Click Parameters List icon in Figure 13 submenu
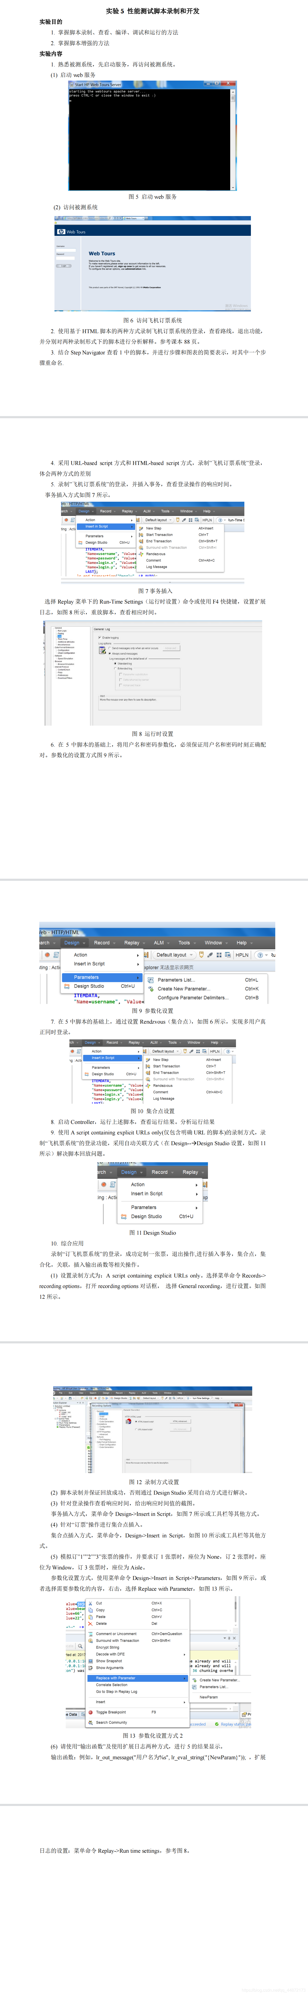The height and width of the screenshot is (1995, 308). (195, 1687)
